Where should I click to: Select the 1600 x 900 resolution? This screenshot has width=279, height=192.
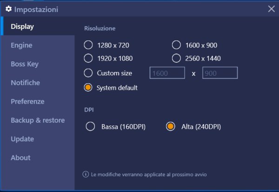click(x=176, y=45)
